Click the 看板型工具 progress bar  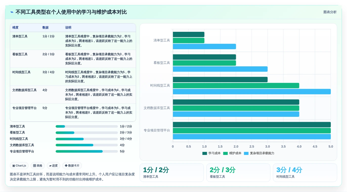coord(87,133)
